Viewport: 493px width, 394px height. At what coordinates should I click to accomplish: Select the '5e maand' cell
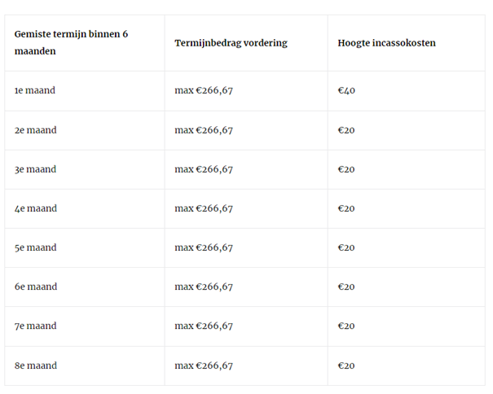coord(36,247)
